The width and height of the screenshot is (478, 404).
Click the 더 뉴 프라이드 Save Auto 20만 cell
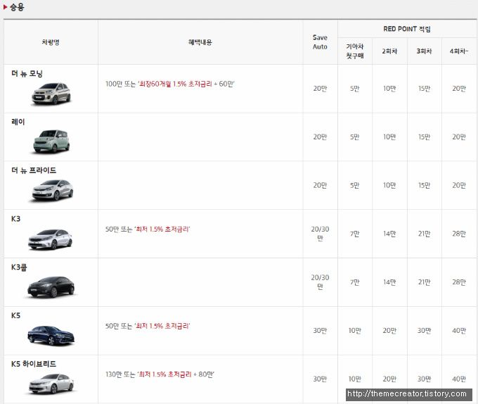(x=320, y=185)
